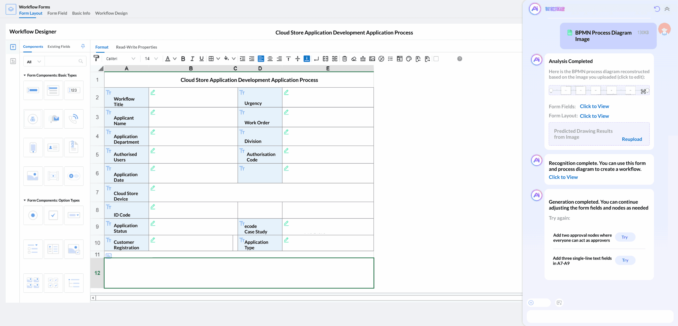Screen dimensions: 678x326
Task: Click the crossed-circle icon in toolbar
Action: tap(381, 59)
